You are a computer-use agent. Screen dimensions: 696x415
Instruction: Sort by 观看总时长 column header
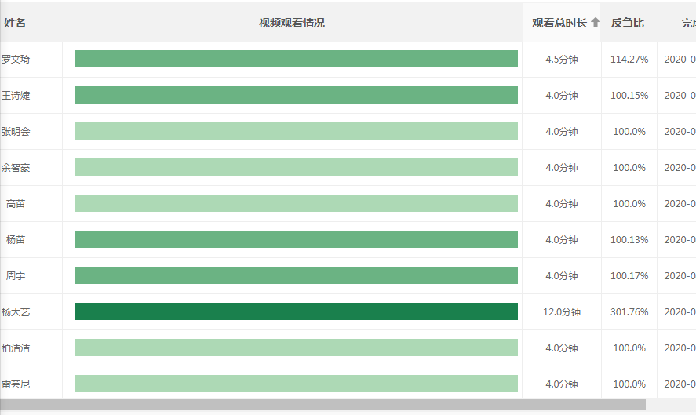(x=559, y=23)
